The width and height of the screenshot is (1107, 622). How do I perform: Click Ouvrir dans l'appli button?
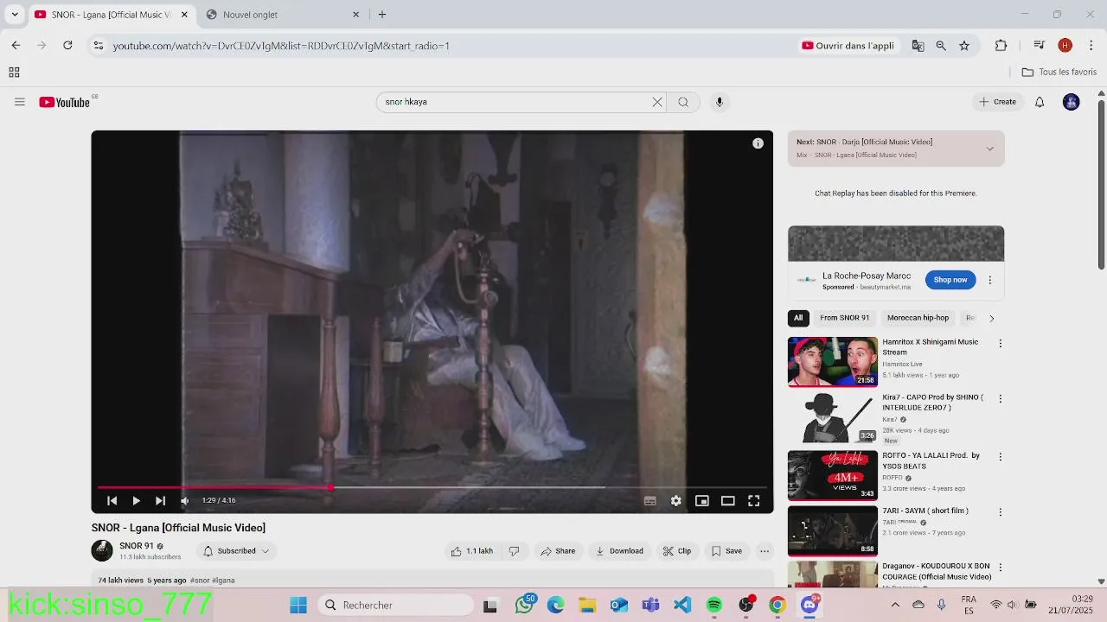click(x=848, y=46)
